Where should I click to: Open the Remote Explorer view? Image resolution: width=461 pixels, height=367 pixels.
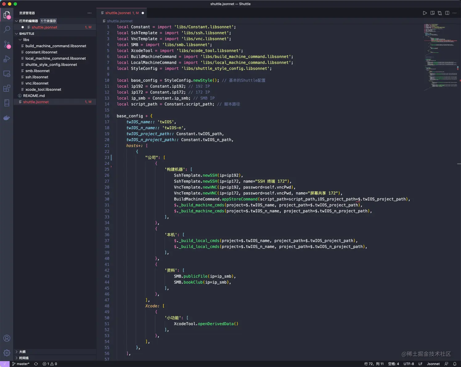7,74
